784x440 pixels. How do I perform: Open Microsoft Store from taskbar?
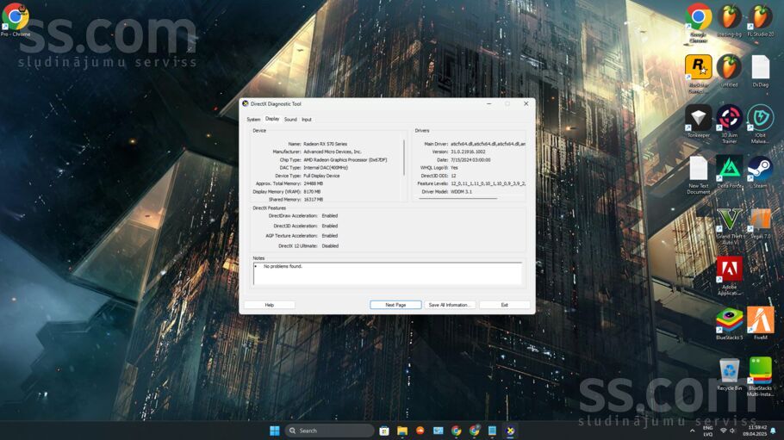(x=384, y=431)
